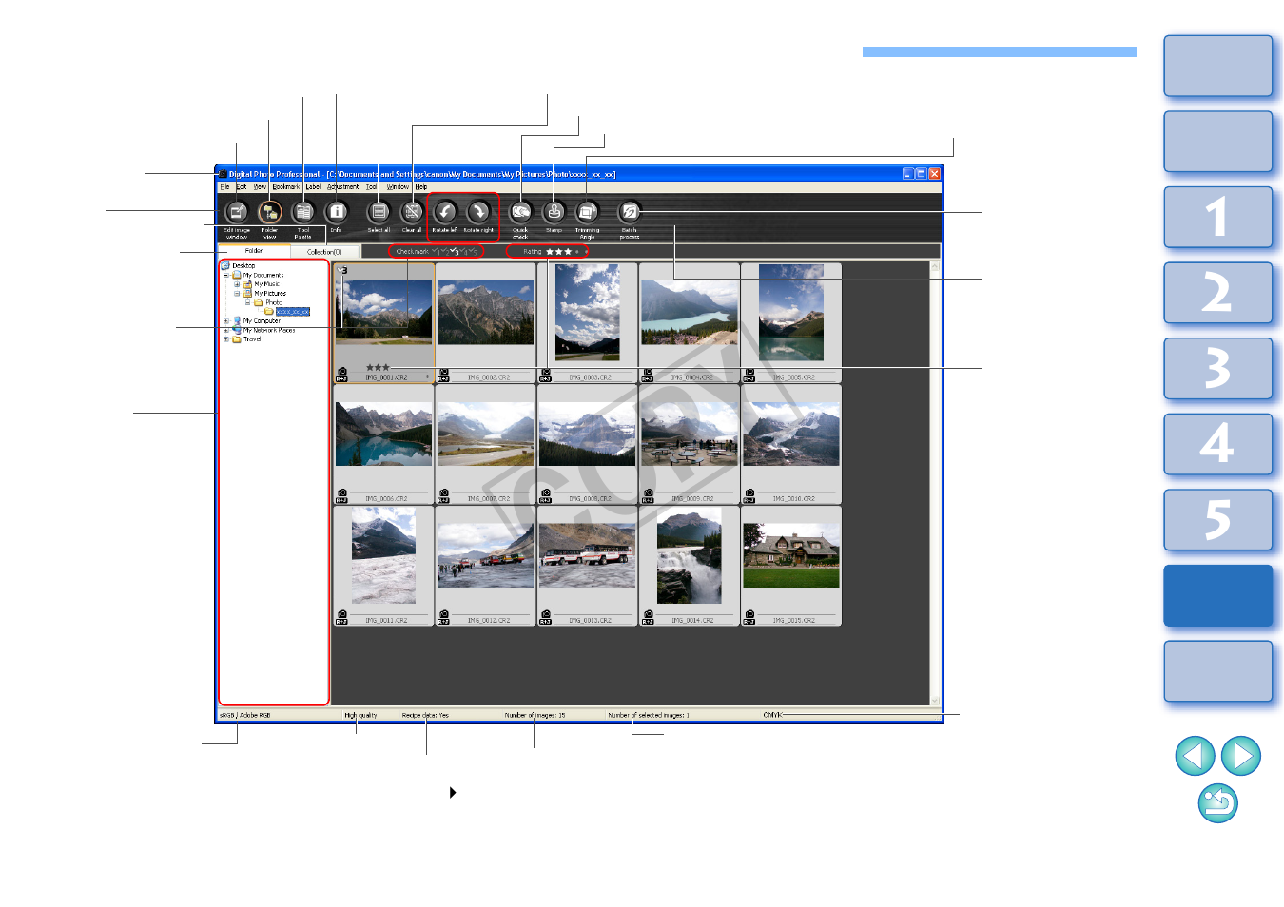
Task: Open the Stamp tool
Action: (554, 212)
